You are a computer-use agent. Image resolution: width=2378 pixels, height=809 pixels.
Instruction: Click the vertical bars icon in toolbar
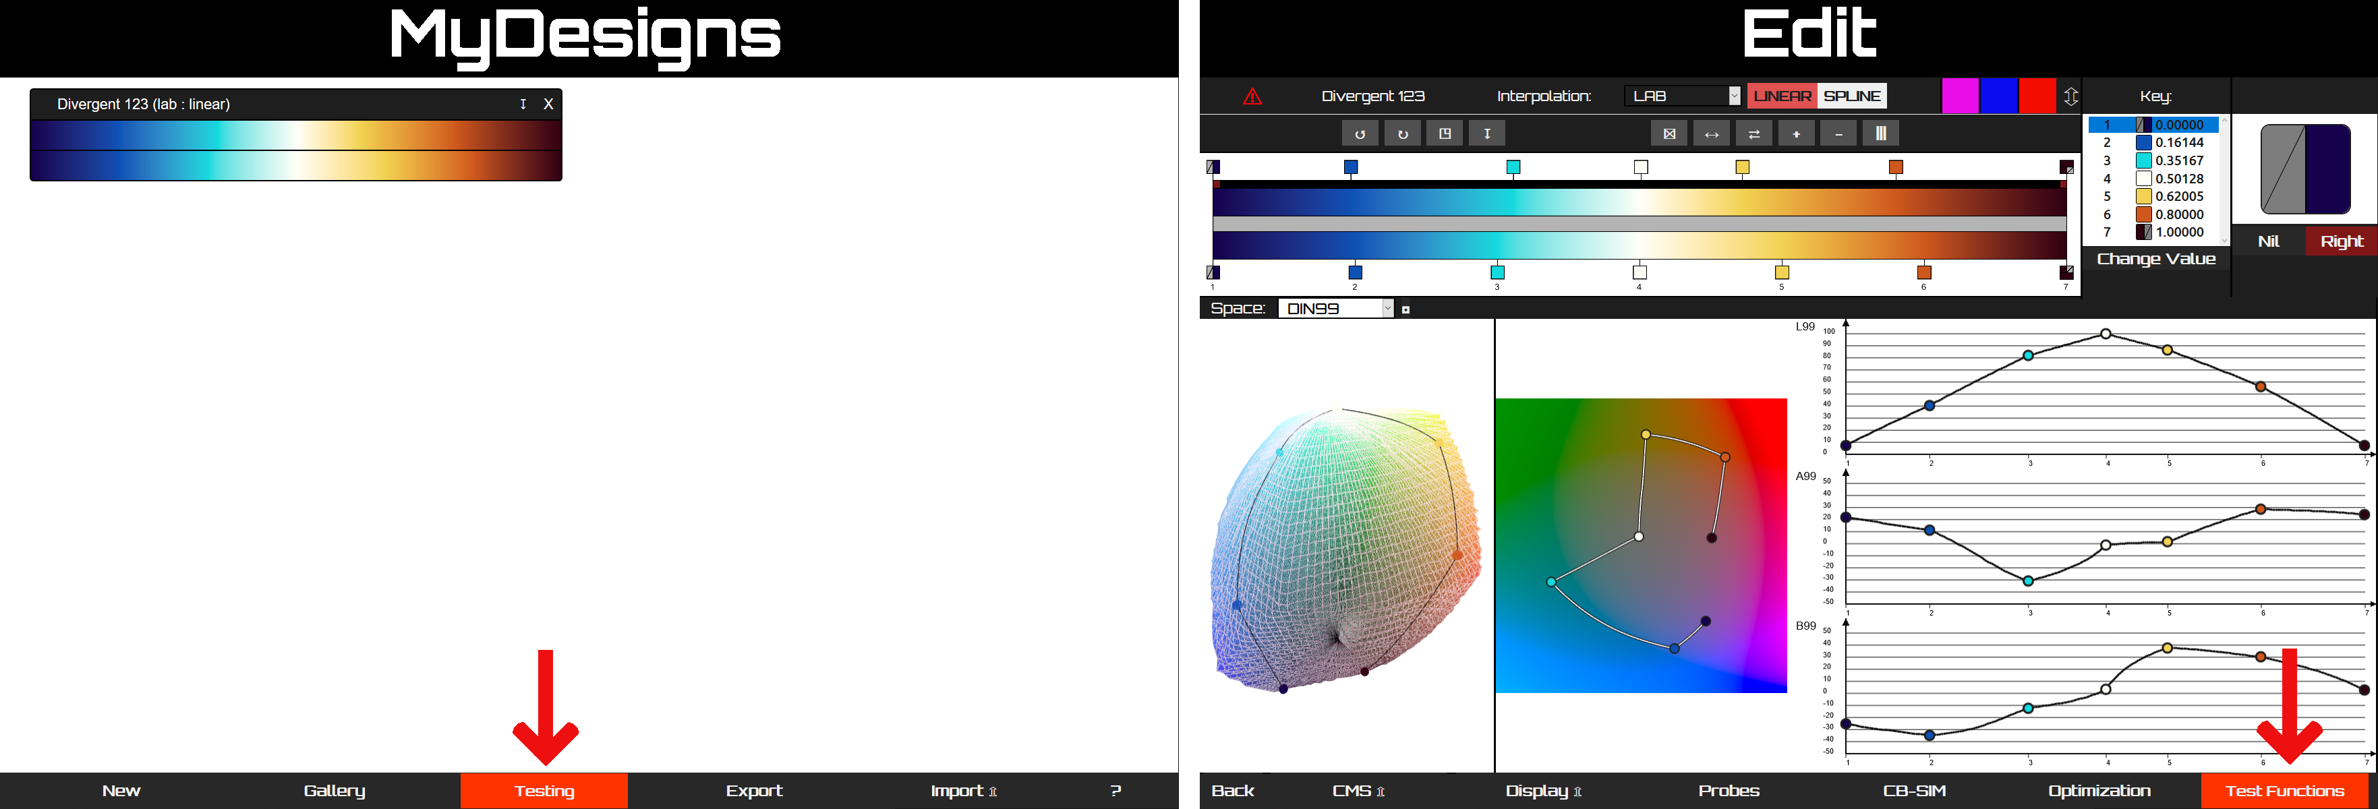coord(1880,133)
